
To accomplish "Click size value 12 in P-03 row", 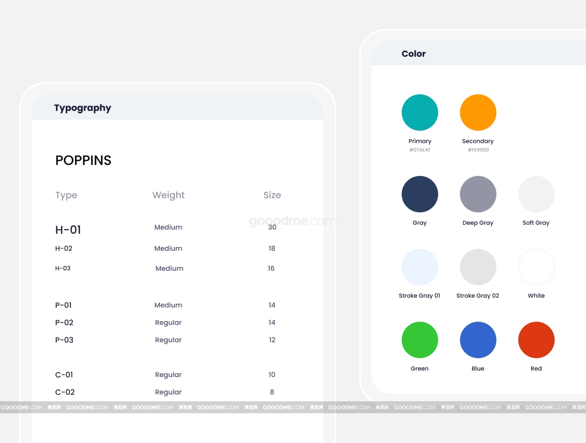I will click(x=272, y=340).
